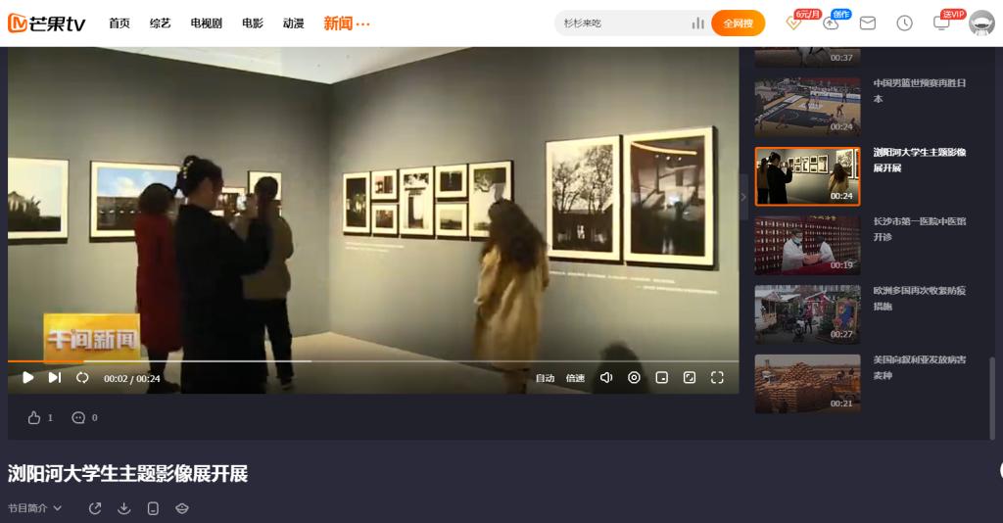This screenshot has width=1003, height=523.
Task: Go to the 电视剧 tab
Action: (206, 24)
